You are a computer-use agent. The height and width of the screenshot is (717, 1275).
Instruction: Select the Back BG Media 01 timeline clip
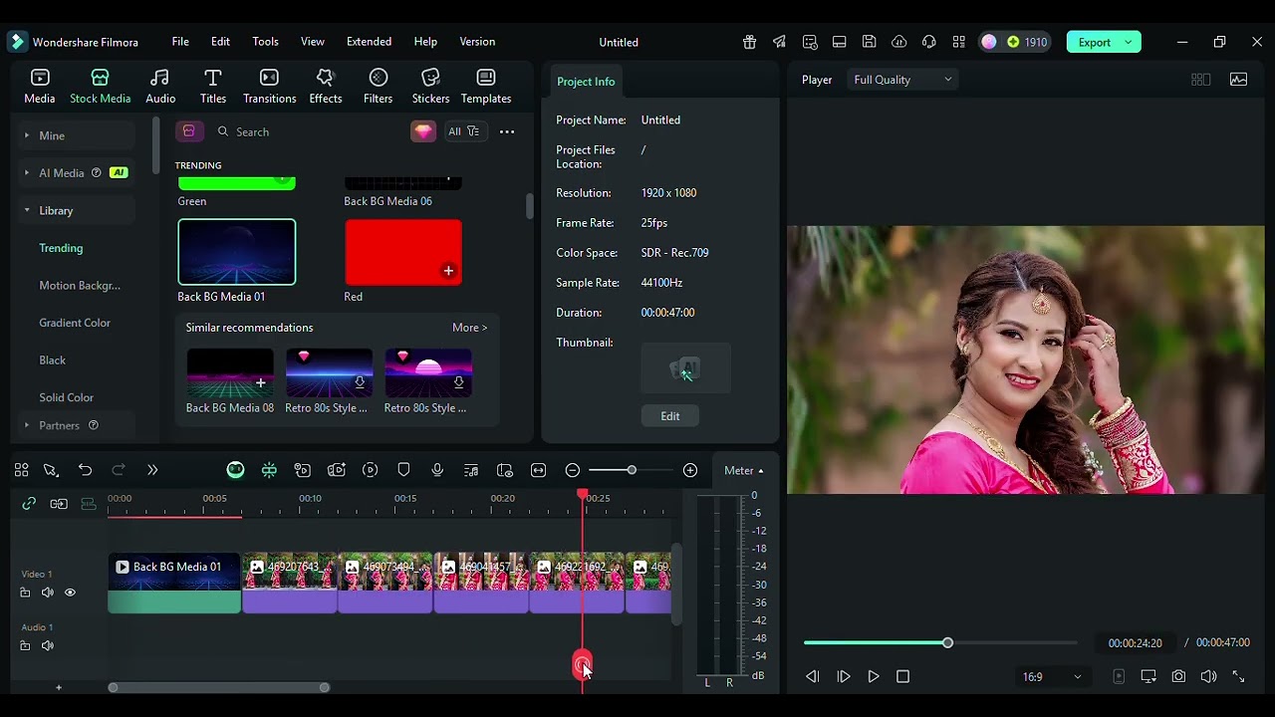click(x=174, y=584)
